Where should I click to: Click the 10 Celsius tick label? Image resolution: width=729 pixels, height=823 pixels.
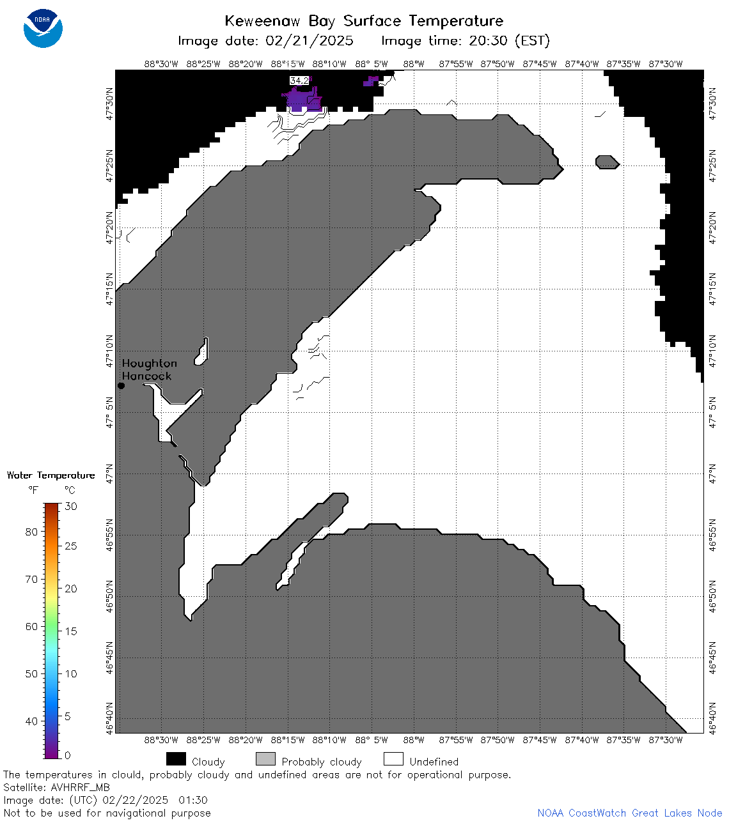71,673
